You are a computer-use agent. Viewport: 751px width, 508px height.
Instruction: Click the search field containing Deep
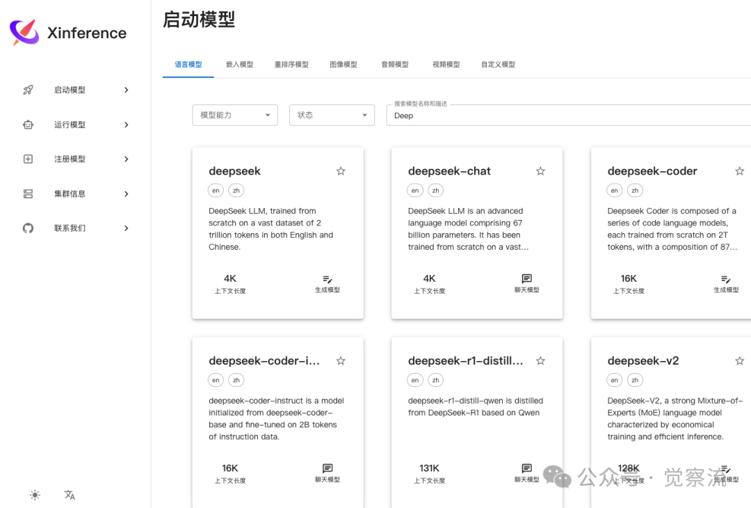pos(569,116)
